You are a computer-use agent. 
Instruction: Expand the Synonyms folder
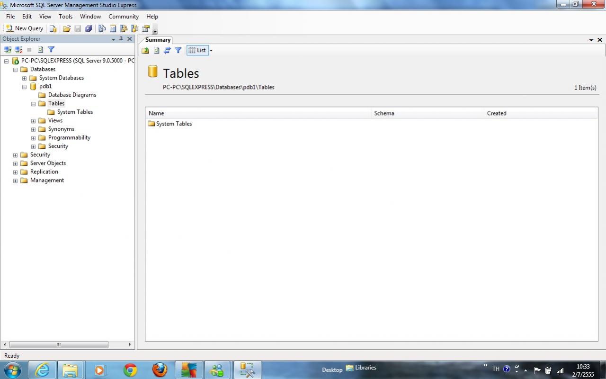tap(33, 129)
